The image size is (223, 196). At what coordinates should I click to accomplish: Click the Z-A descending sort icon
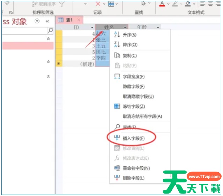tap(117, 44)
